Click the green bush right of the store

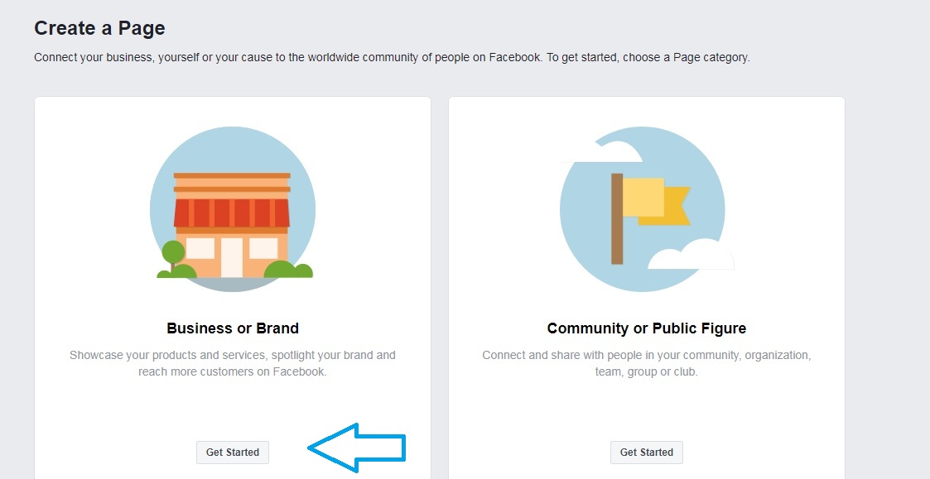click(288, 269)
